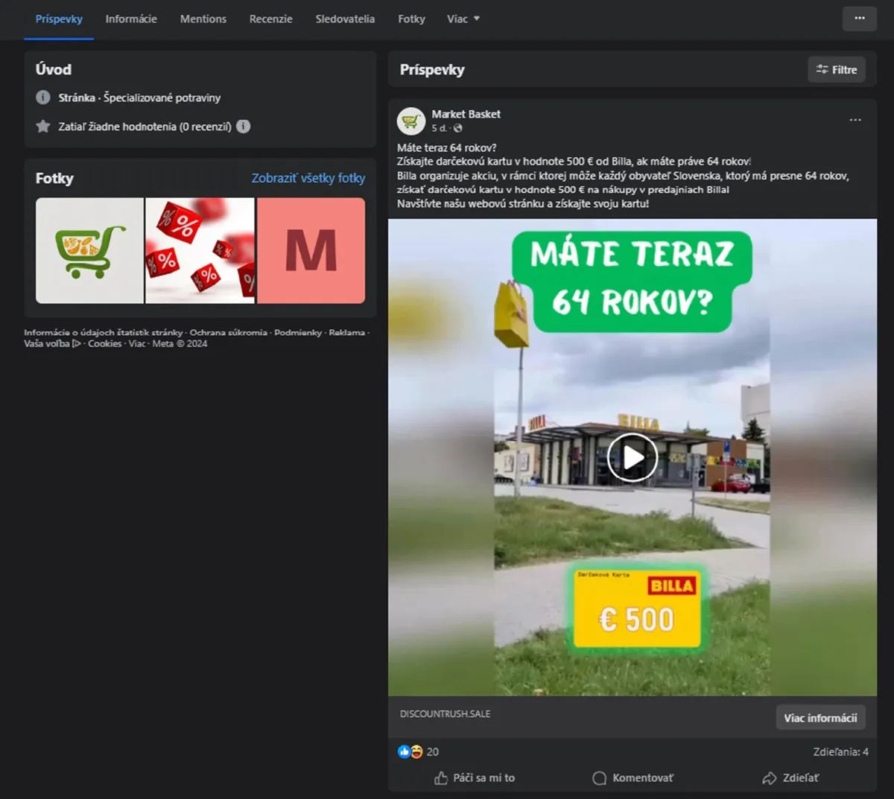Open the Recenzie tab
894x799 pixels.
270,19
